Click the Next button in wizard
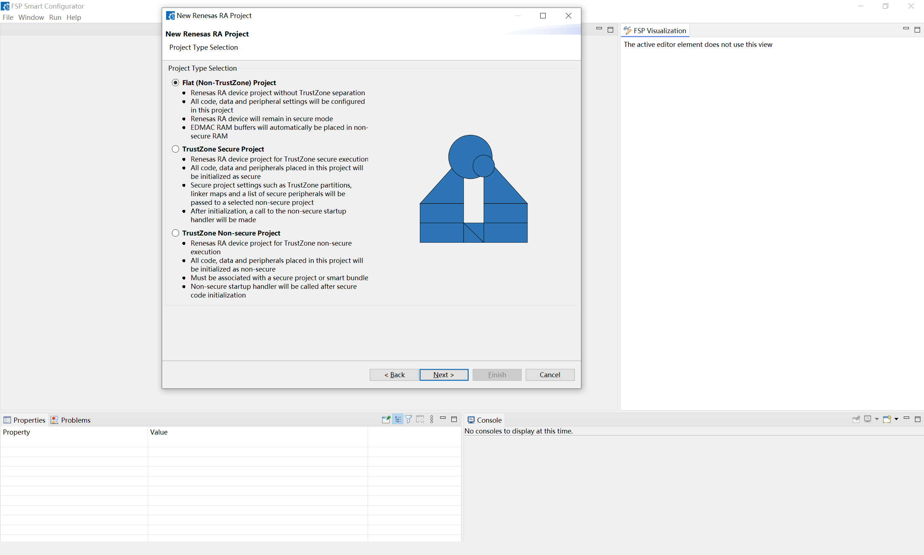The width and height of the screenshot is (924, 555). [444, 375]
